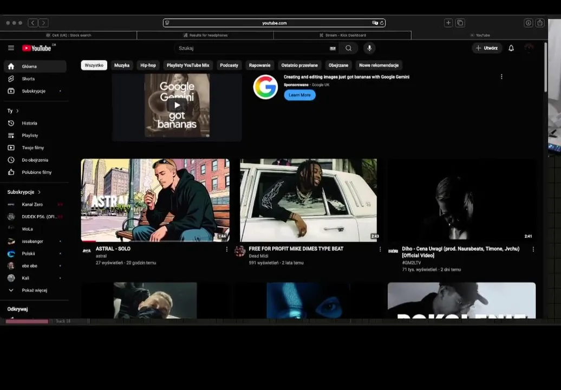Select Ostatnio przesłane filter chip
This screenshot has height=390, width=561.
(x=299, y=66)
